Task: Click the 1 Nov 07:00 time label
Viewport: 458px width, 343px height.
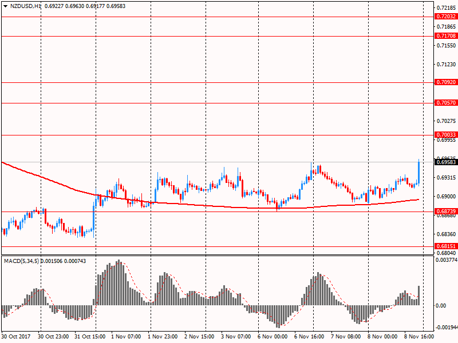Action: (x=126, y=337)
